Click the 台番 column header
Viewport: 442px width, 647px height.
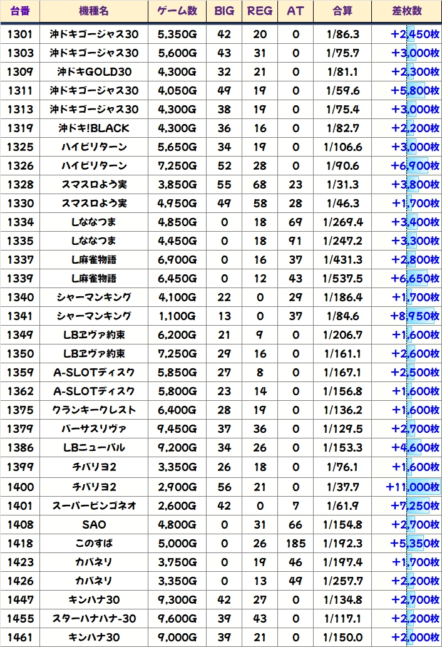pos(20,11)
